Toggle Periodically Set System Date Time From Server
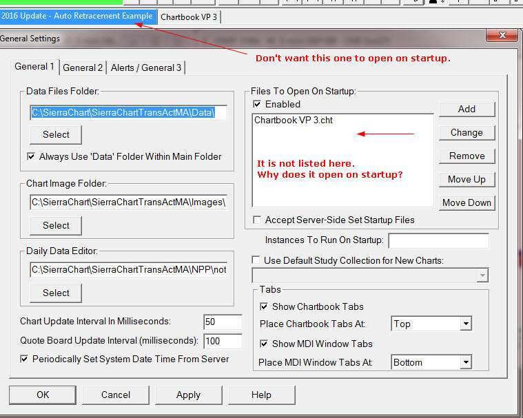The width and height of the screenshot is (523, 418). tap(24, 359)
